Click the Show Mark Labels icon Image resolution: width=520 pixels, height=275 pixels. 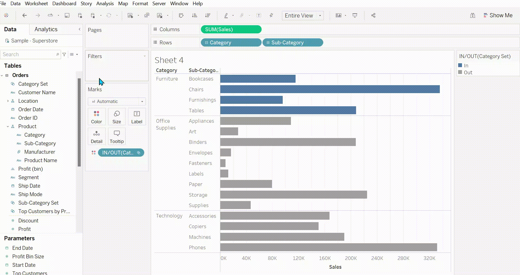(x=259, y=15)
